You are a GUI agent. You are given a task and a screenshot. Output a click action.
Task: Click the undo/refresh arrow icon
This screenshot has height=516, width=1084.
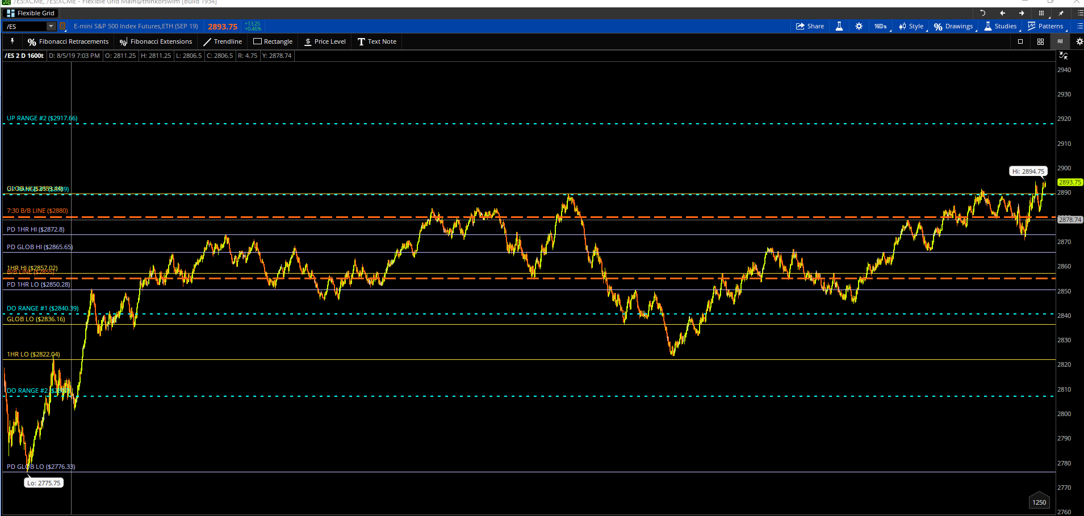(x=982, y=13)
